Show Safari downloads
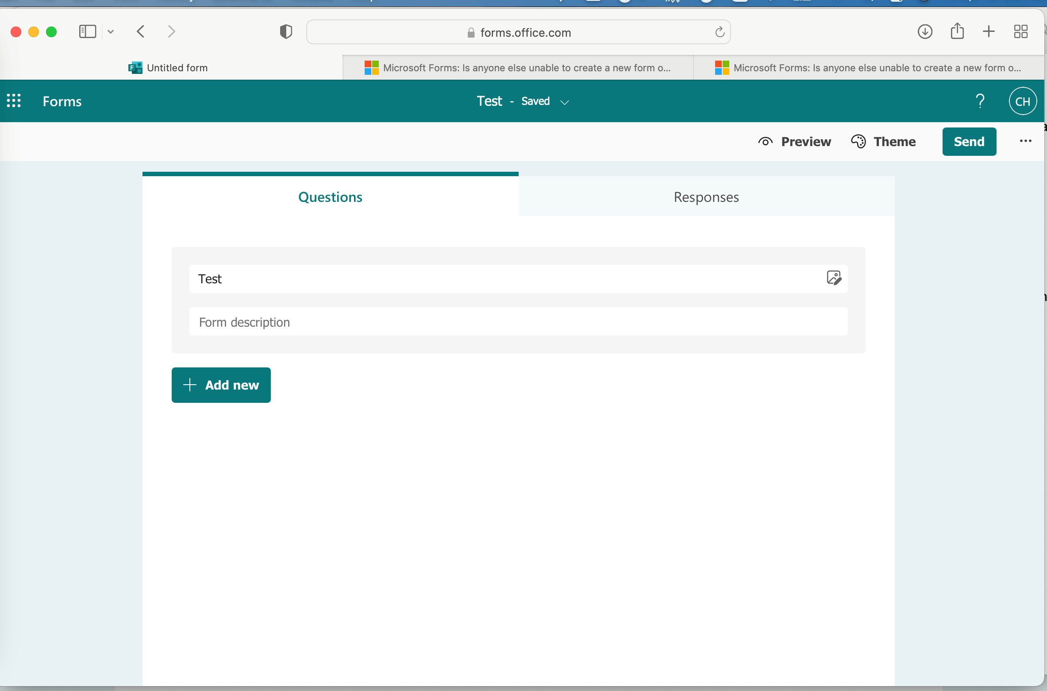The width and height of the screenshot is (1047, 691). (924, 32)
